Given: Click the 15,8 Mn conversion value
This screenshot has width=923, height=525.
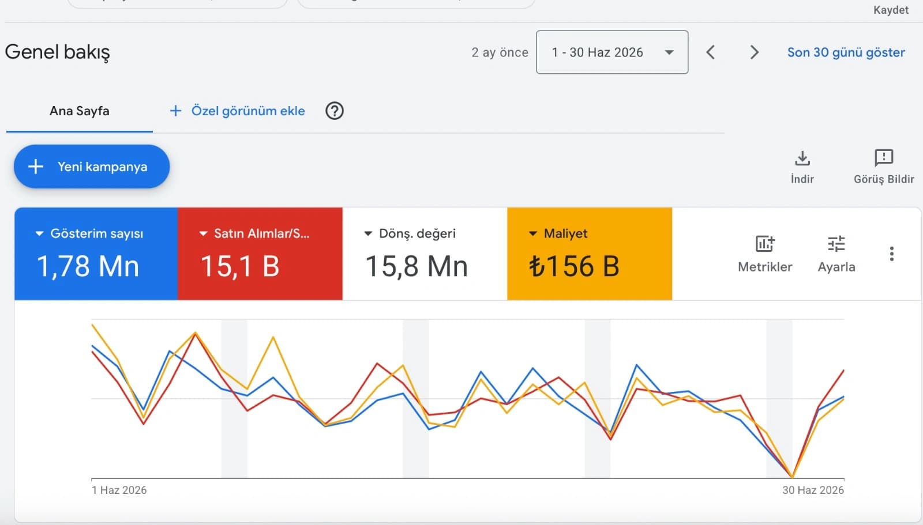Looking at the screenshot, I should [417, 266].
